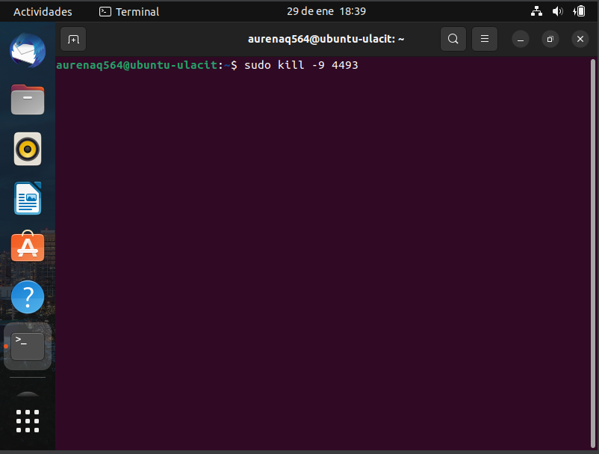Launch LibreOffice Writer
Image resolution: width=599 pixels, height=454 pixels.
[28, 198]
